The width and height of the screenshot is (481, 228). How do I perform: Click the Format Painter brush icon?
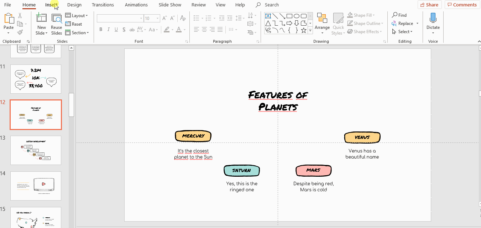click(20, 32)
